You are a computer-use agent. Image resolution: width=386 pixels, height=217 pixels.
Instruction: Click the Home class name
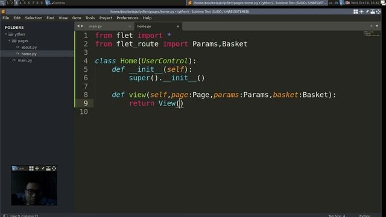(x=128, y=61)
